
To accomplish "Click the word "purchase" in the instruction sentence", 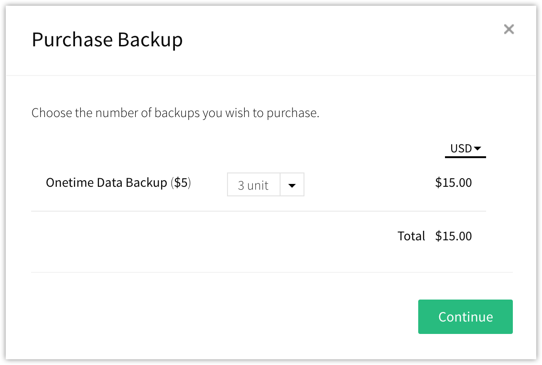I will [x=293, y=114].
